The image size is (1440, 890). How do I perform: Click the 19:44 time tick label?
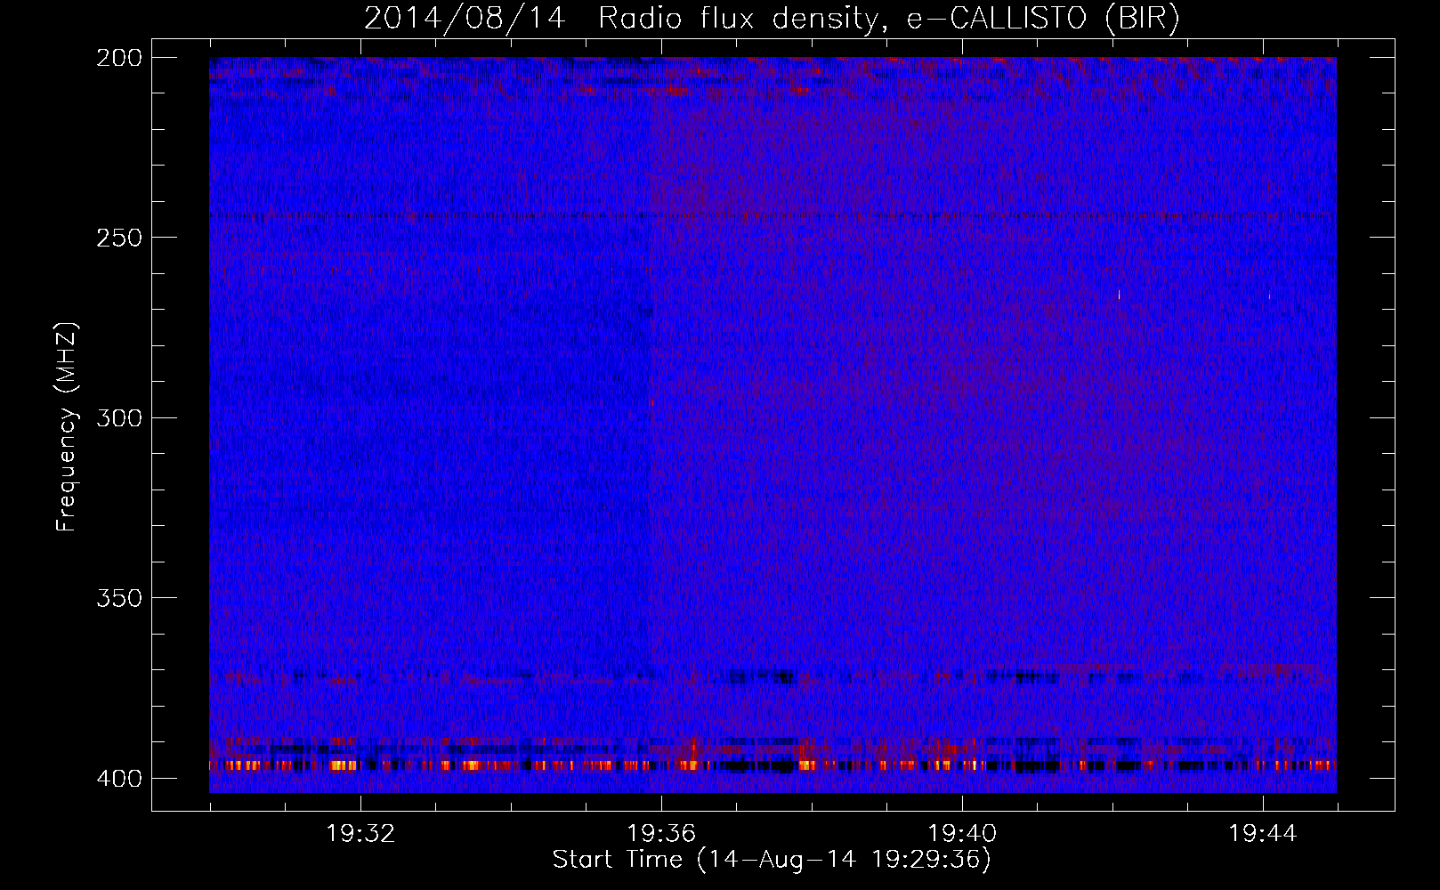(x=1263, y=834)
